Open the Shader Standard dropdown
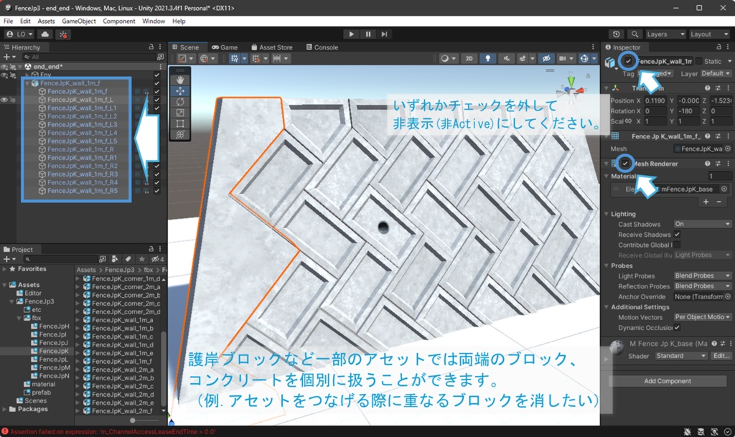This screenshot has height=437, width=735. (681, 356)
